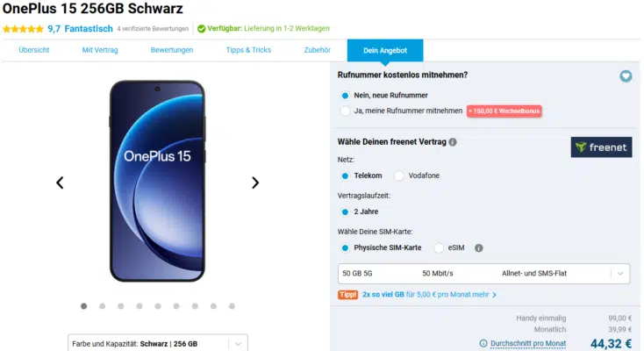
Task: Click info icon beside Durchschnitt pro Monat
Action: (483, 343)
